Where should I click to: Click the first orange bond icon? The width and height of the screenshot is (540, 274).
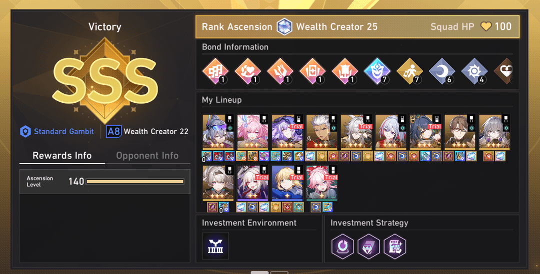(x=215, y=71)
